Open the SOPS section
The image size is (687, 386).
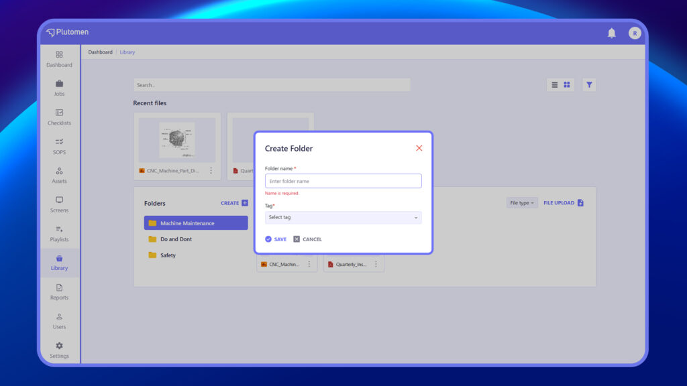(59, 146)
